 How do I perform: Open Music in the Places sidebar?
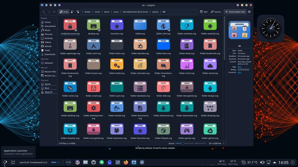46,30
